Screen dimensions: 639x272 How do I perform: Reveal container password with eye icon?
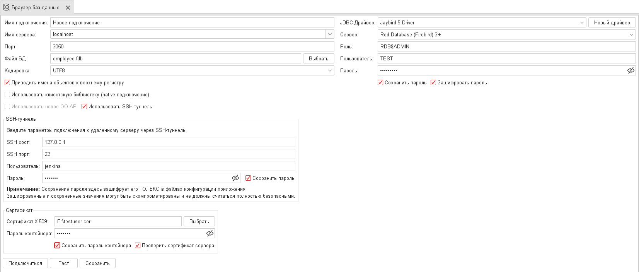tap(210, 233)
